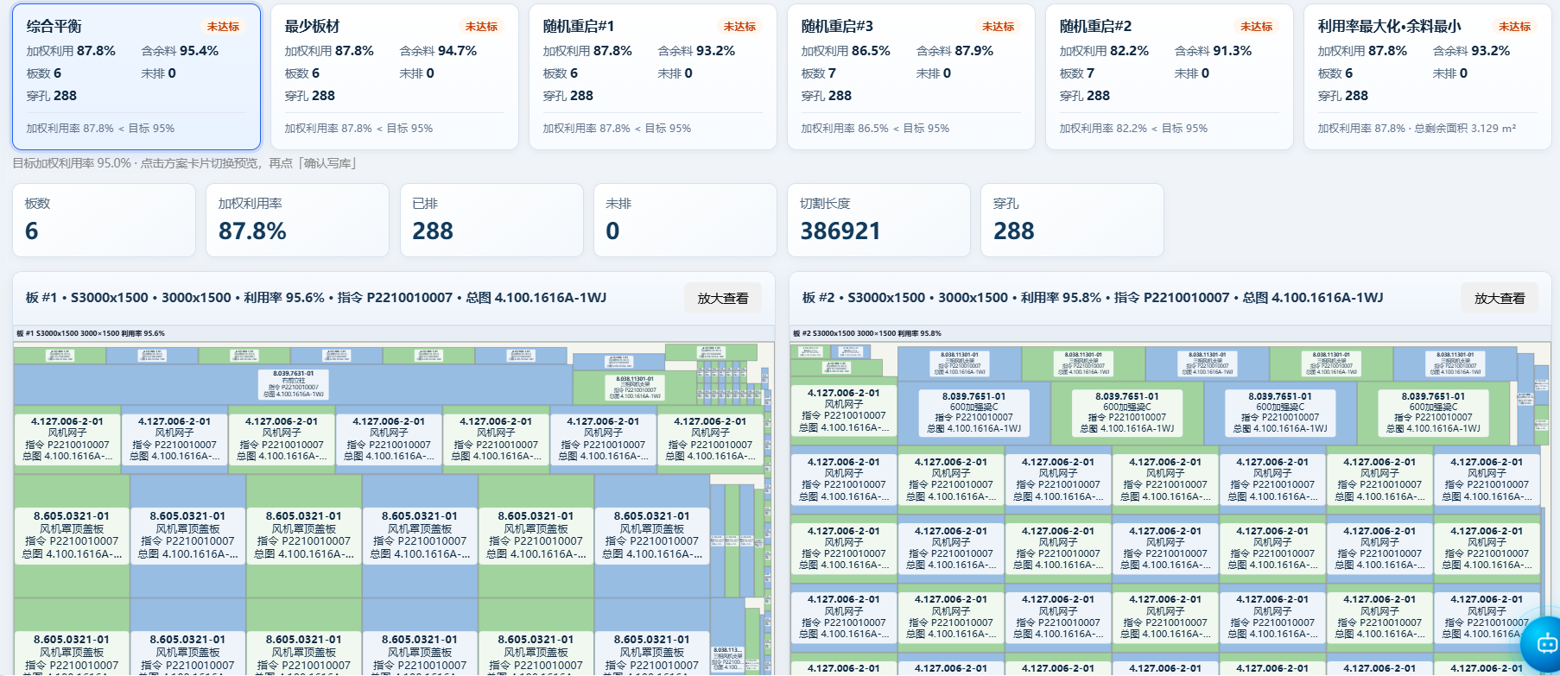Click 未达标 badge on 最少板材 card
Image resolution: width=1560 pixels, height=676 pixels.
481,27
